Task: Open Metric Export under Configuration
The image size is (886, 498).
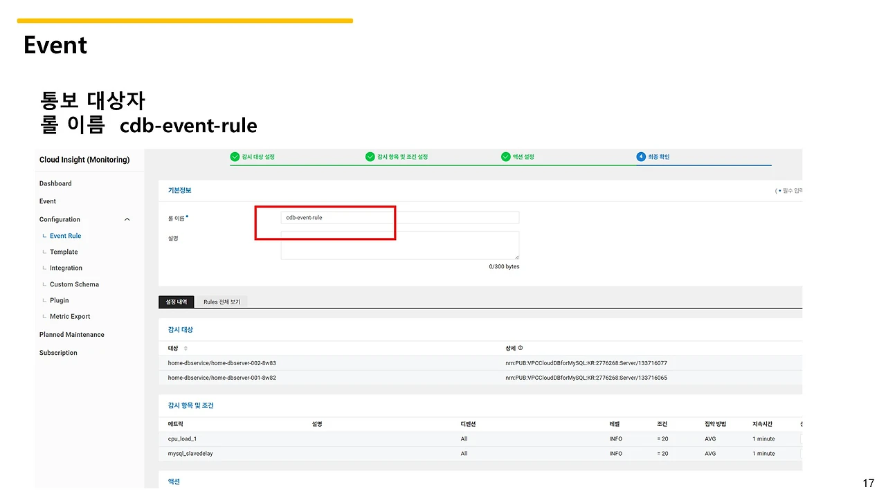Action: click(x=70, y=317)
